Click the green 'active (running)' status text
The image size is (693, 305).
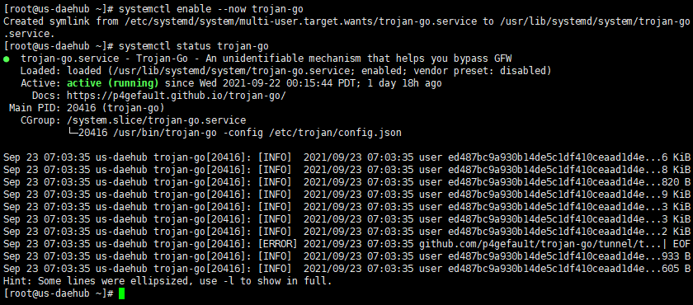(x=113, y=83)
